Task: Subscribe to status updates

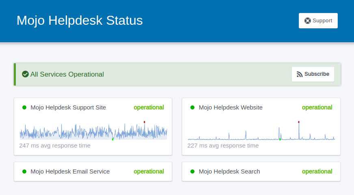Action: [x=313, y=74]
